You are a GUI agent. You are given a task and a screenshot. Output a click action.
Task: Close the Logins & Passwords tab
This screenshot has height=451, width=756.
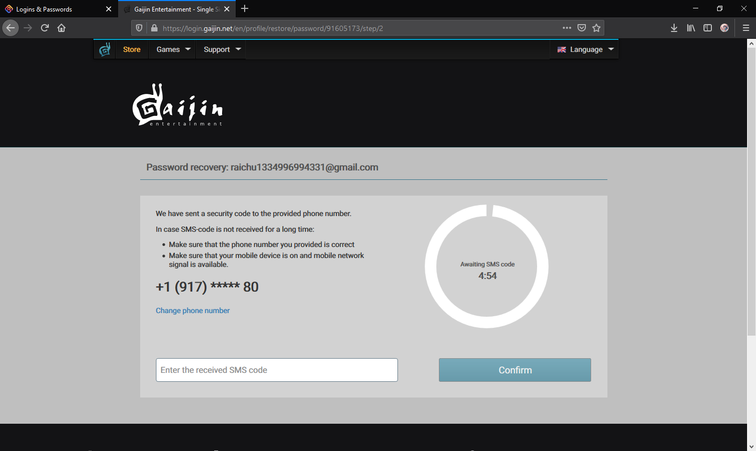109,9
